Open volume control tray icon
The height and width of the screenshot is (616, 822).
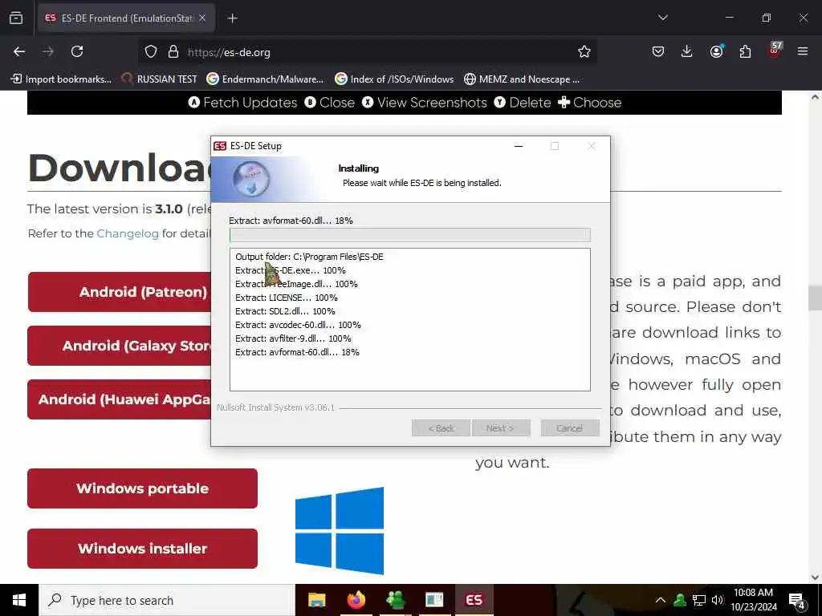[717, 600]
